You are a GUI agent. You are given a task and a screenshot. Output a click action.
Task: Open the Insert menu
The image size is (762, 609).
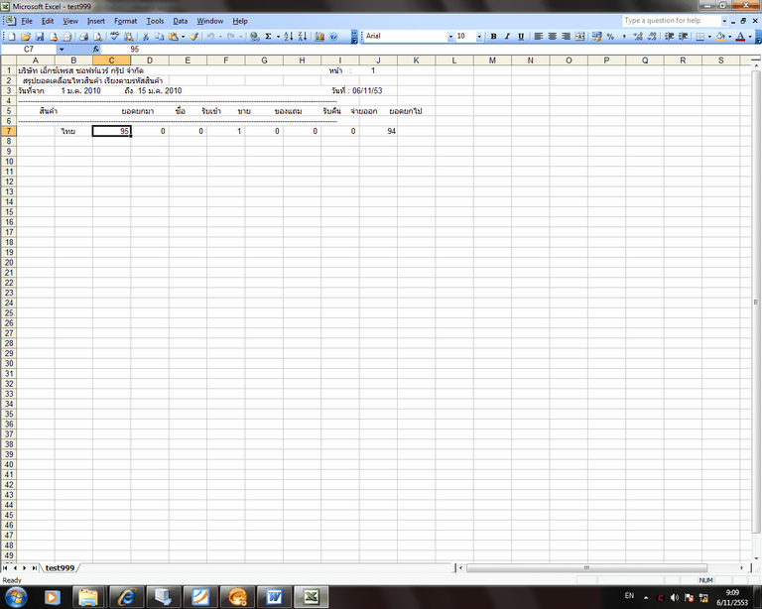(x=95, y=21)
